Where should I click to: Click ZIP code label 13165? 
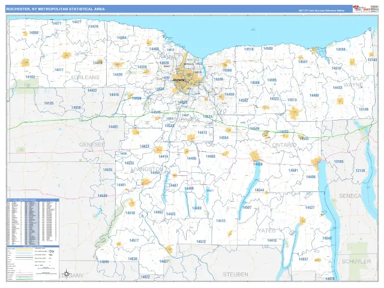coord(338,161)
